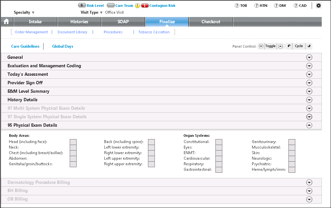Click the Cycle panel control label
Viewport: 331px width, 208px height.
[x=299, y=46]
